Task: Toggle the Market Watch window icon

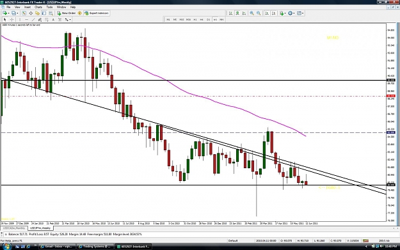Action: point(24,13)
